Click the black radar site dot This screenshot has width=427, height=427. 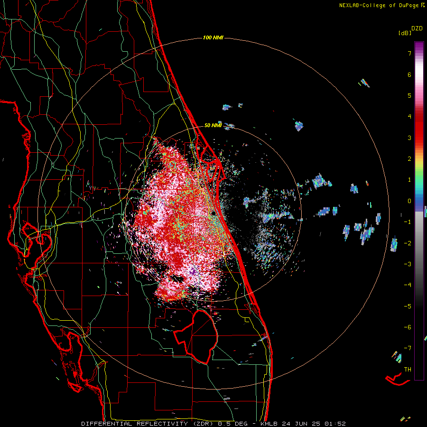tap(214, 213)
